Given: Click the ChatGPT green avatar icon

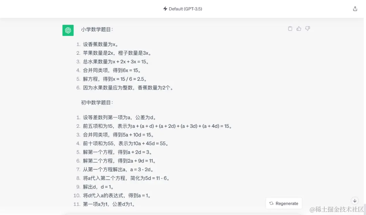Looking at the screenshot, I should pos(68,30).
